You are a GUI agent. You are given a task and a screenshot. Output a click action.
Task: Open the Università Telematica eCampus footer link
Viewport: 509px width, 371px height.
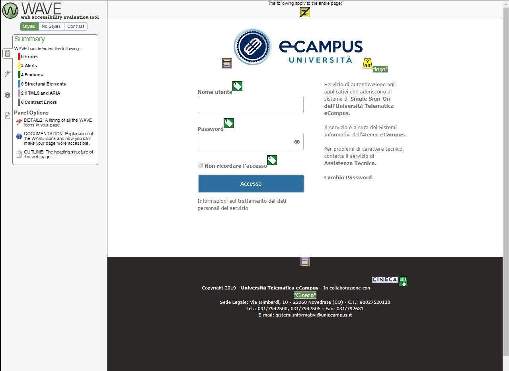(x=279, y=288)
